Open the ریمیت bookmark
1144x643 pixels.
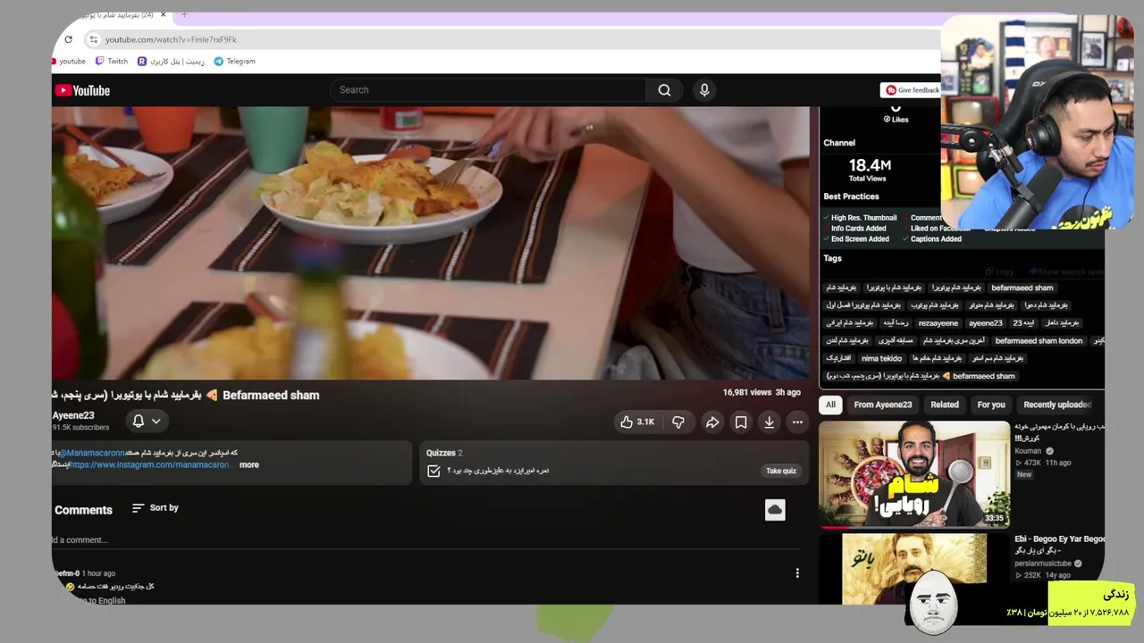coord(171,62)
